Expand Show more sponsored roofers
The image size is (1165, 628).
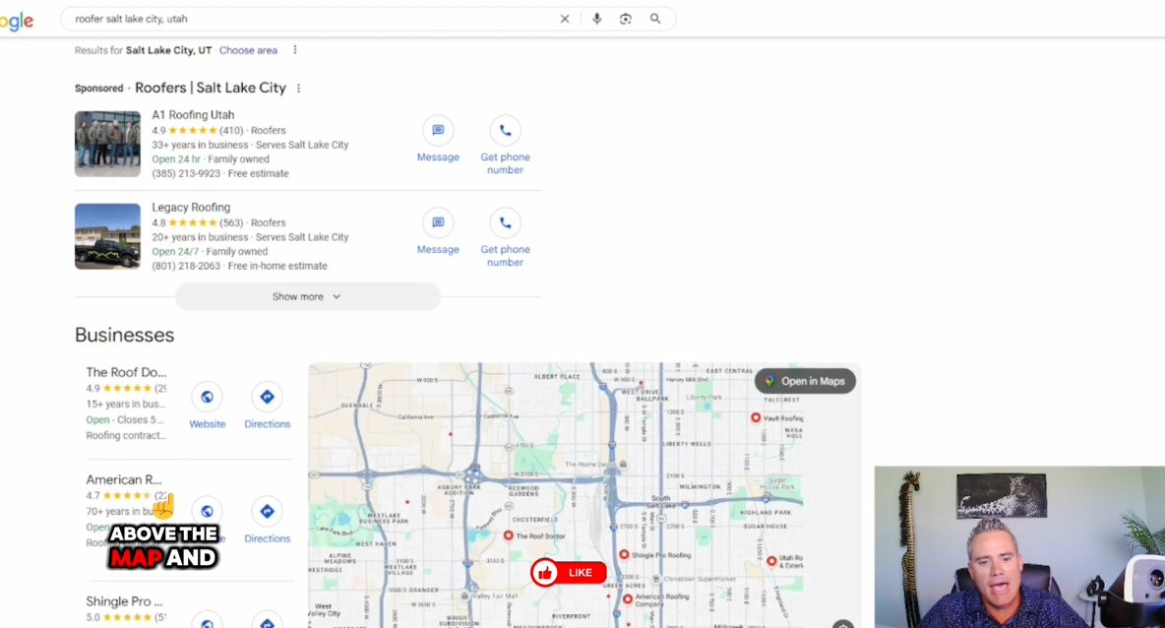pos(307,296)
